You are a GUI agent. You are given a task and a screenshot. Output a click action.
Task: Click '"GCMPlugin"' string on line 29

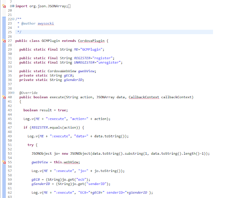(x=91, y=49)
